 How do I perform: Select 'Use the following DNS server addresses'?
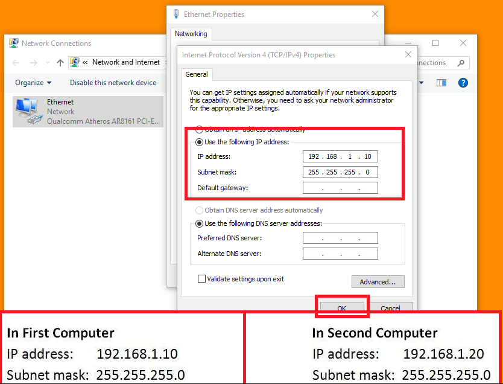[x=200, y=223]
